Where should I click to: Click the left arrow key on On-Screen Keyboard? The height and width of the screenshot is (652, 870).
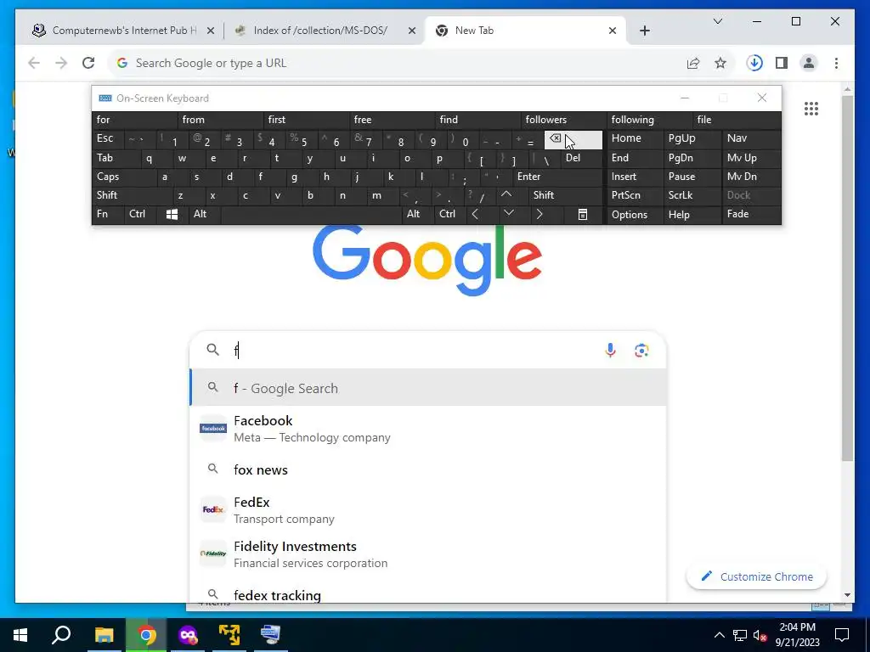click(x=475, y=215)
